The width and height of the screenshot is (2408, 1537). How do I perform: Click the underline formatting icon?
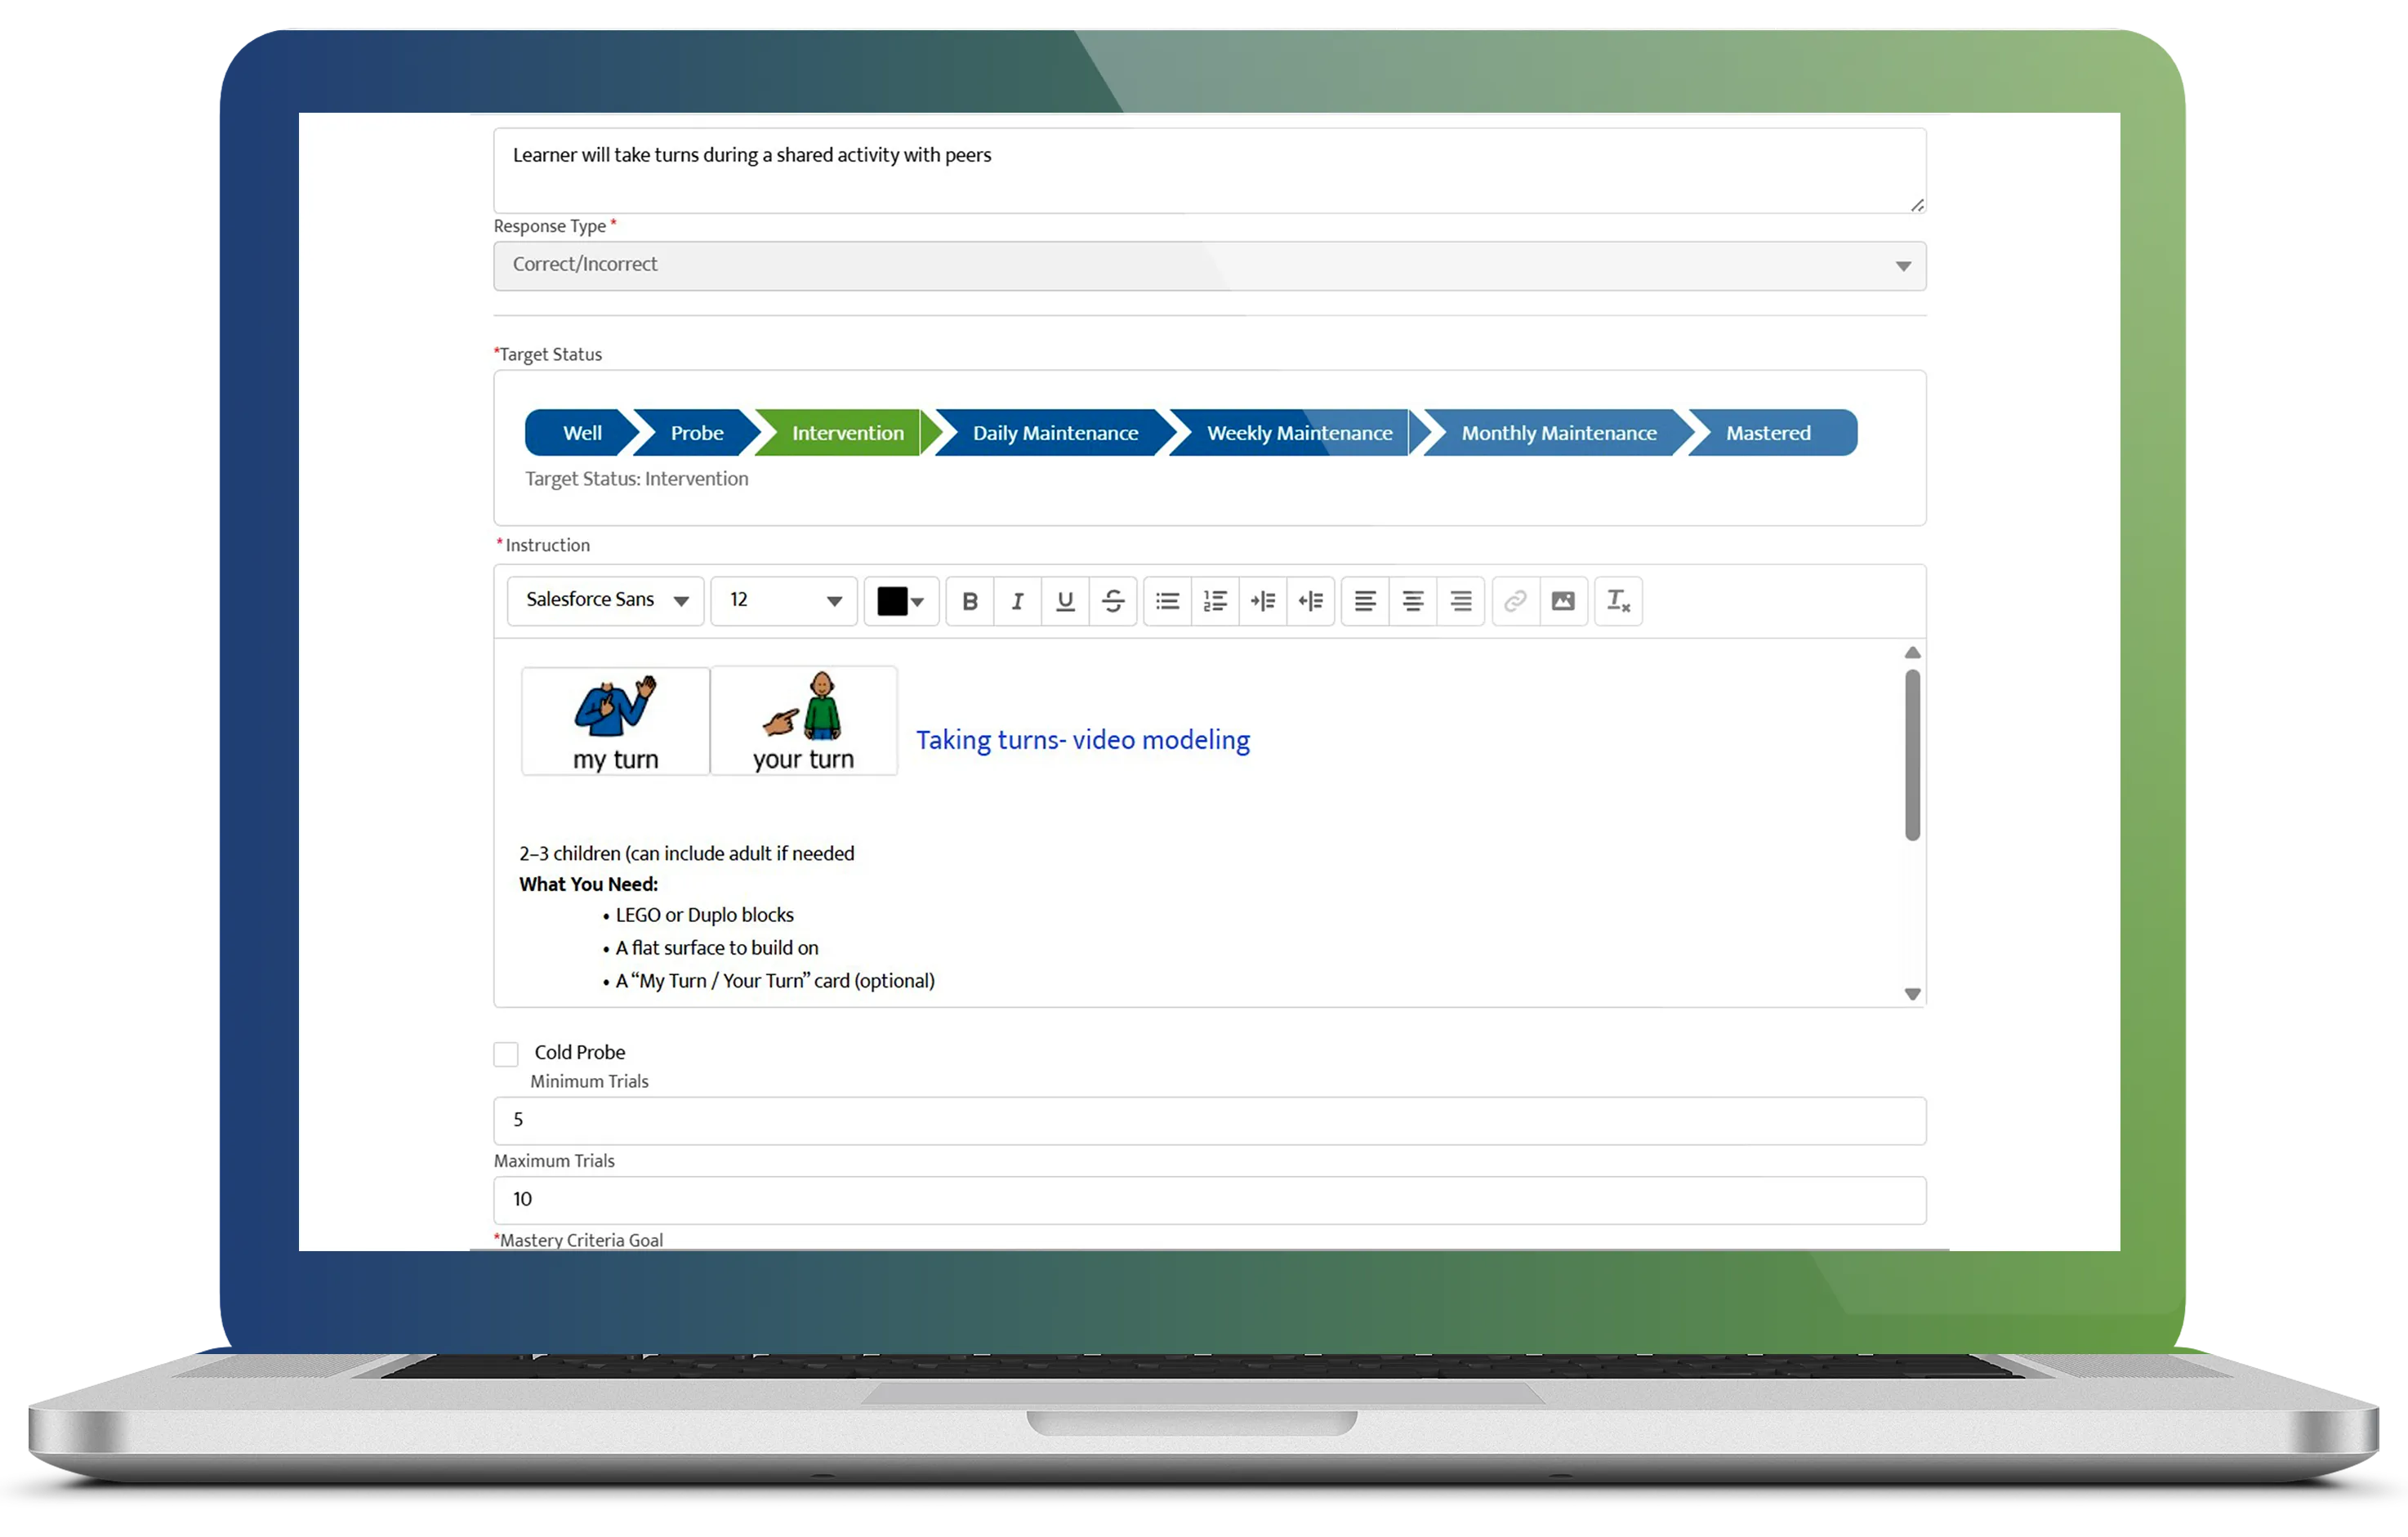(x=1065, y=601)
